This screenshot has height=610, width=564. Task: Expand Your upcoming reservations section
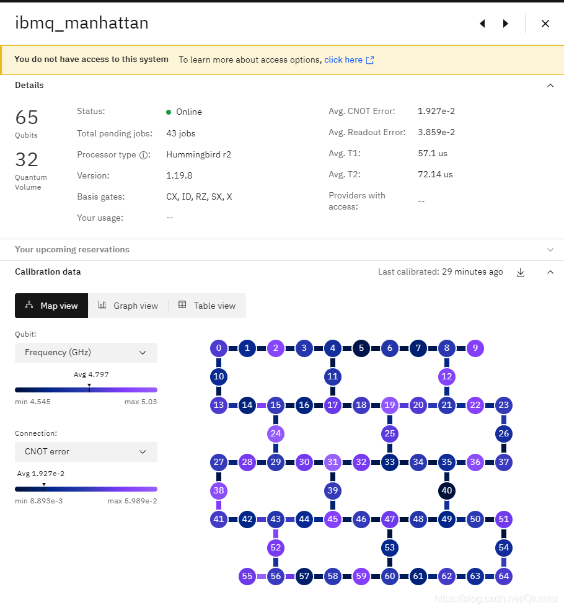point(550,250)
